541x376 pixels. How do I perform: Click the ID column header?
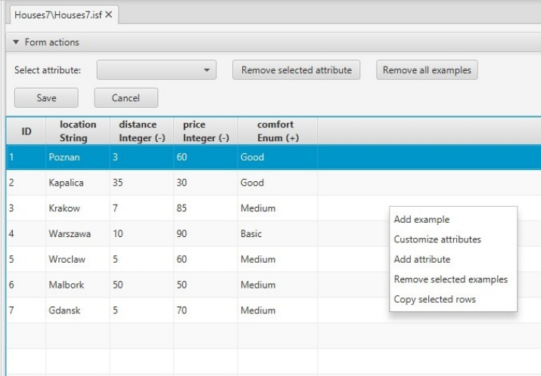tap(26, 131)
